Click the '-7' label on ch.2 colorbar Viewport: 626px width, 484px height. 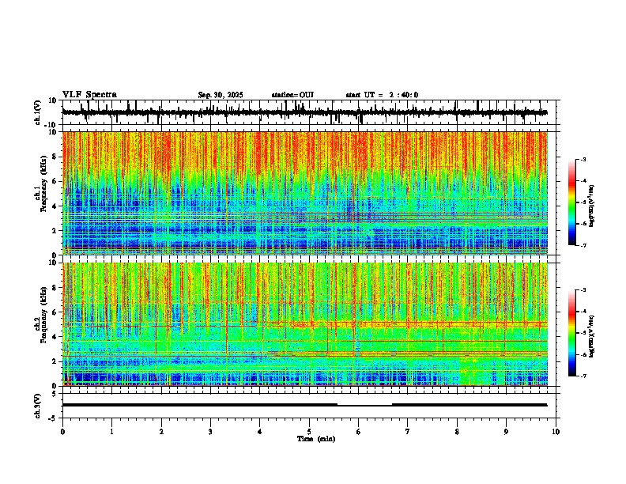coord(583,376)
